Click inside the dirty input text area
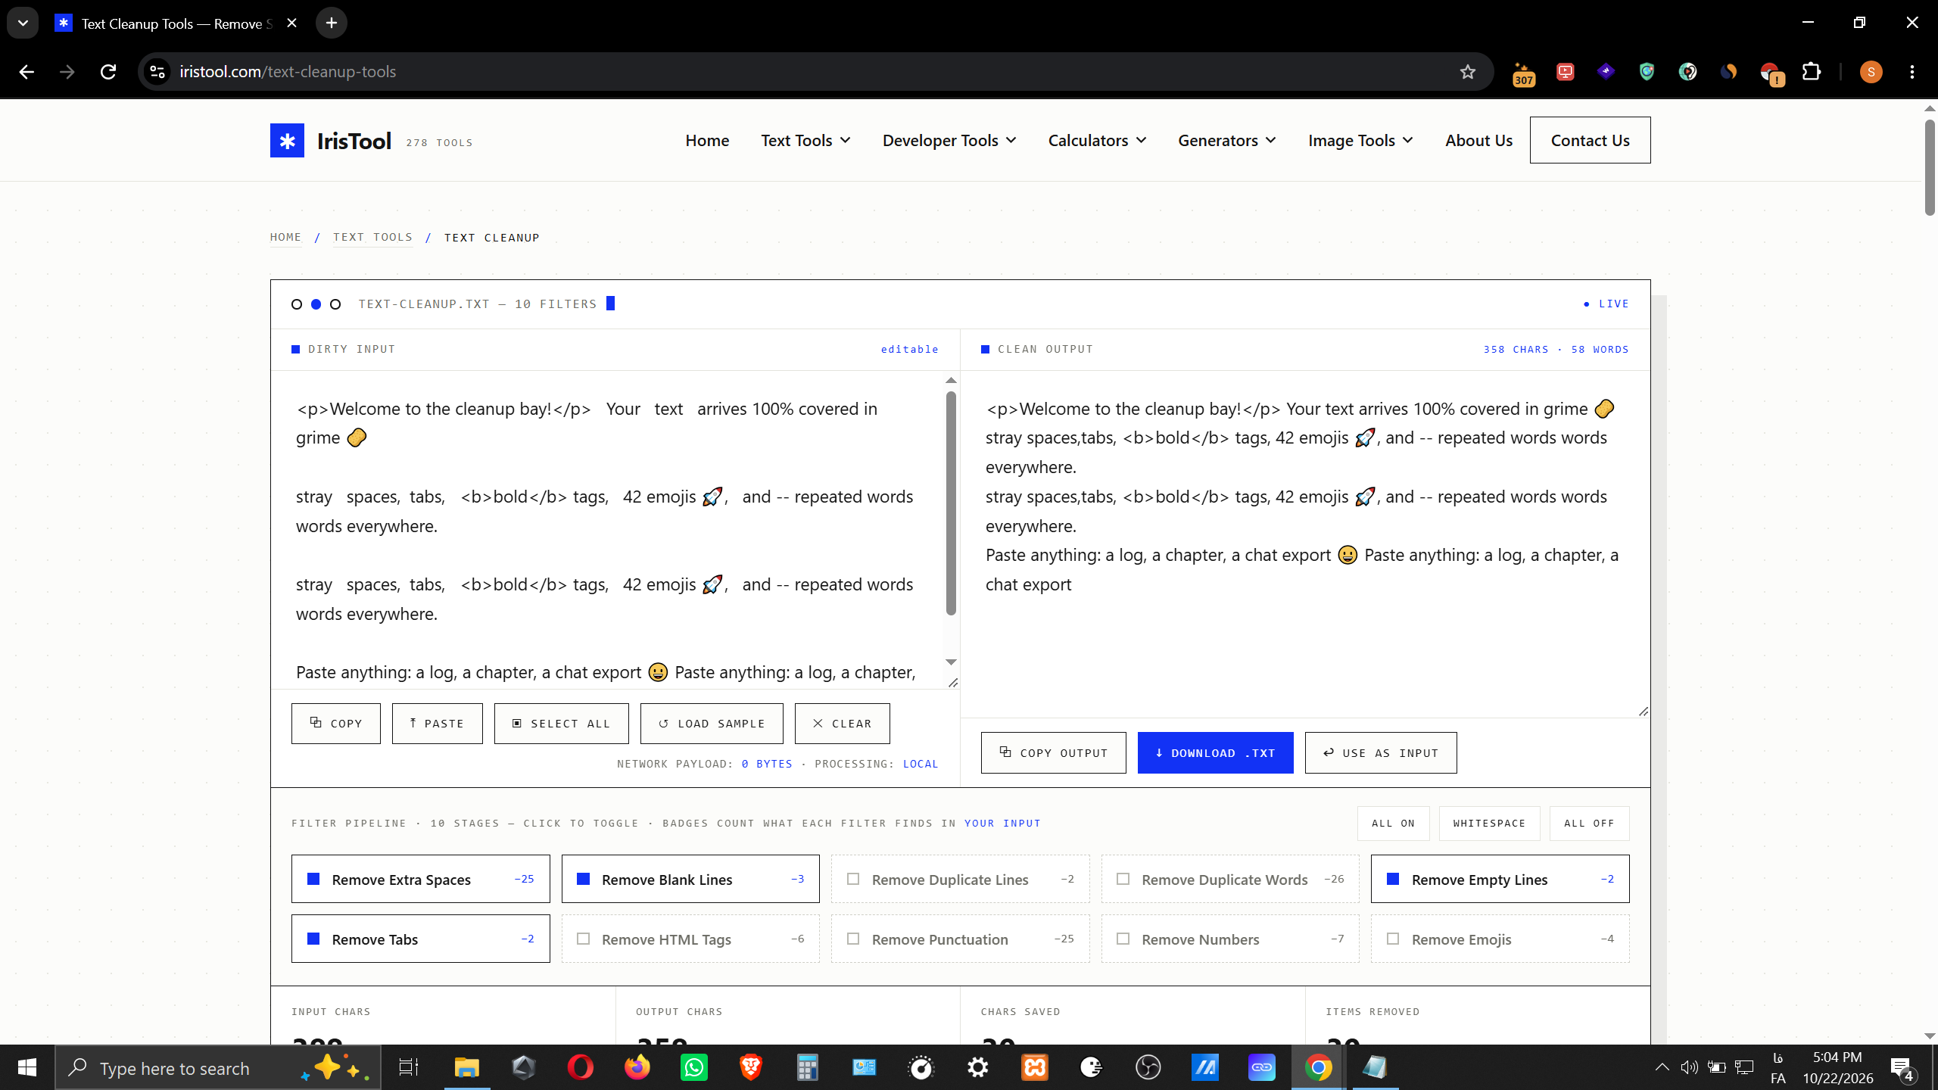The height and width of the screenshot is (1090, 1938). (608, 530)
